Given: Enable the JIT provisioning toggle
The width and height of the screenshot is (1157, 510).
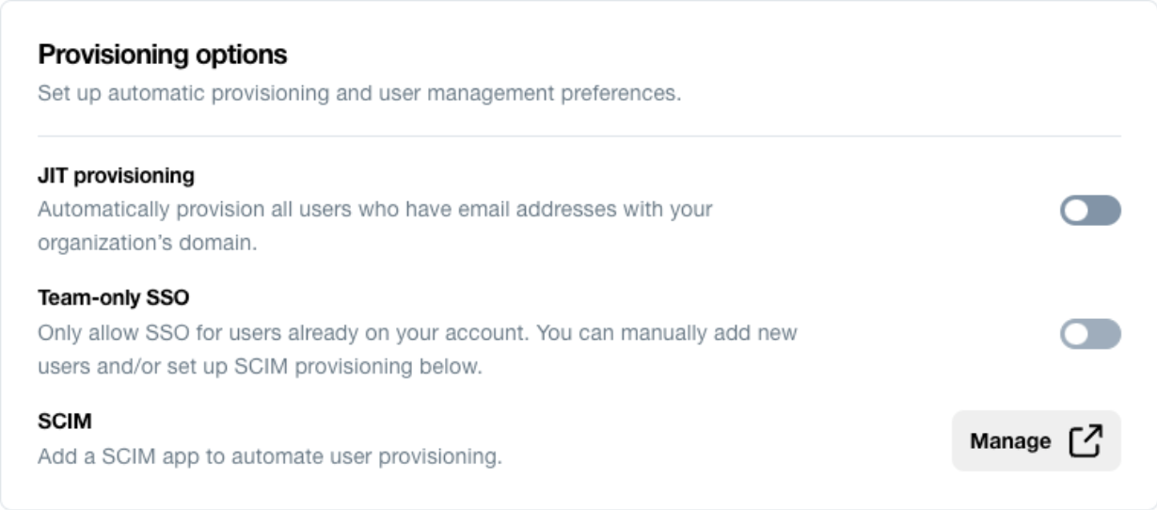Looking at the screenshot, I should (1091, 211).
